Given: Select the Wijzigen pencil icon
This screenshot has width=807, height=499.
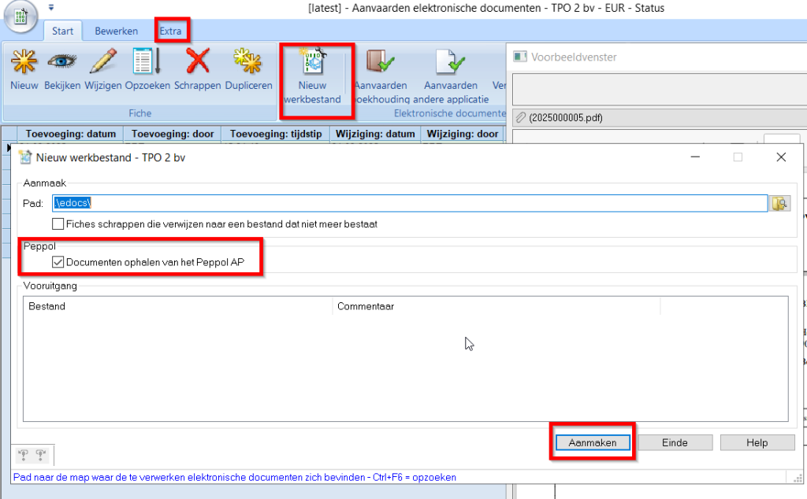Looking at the screenshot, I should pos(103,63).
